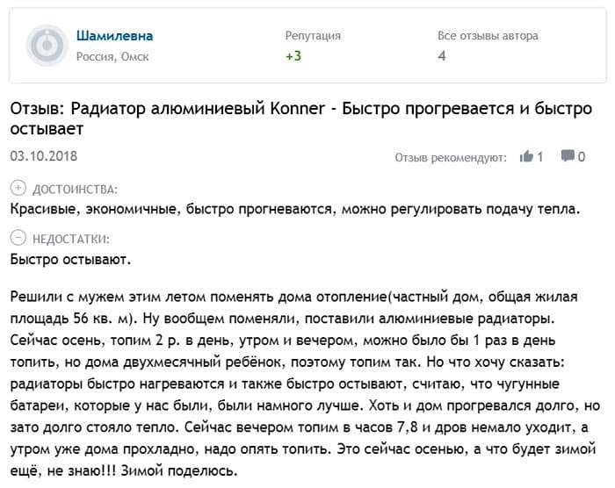This screenshot has width=615, height=488.
Task: Click the comment count 0
Action: [x=582, y=156]
